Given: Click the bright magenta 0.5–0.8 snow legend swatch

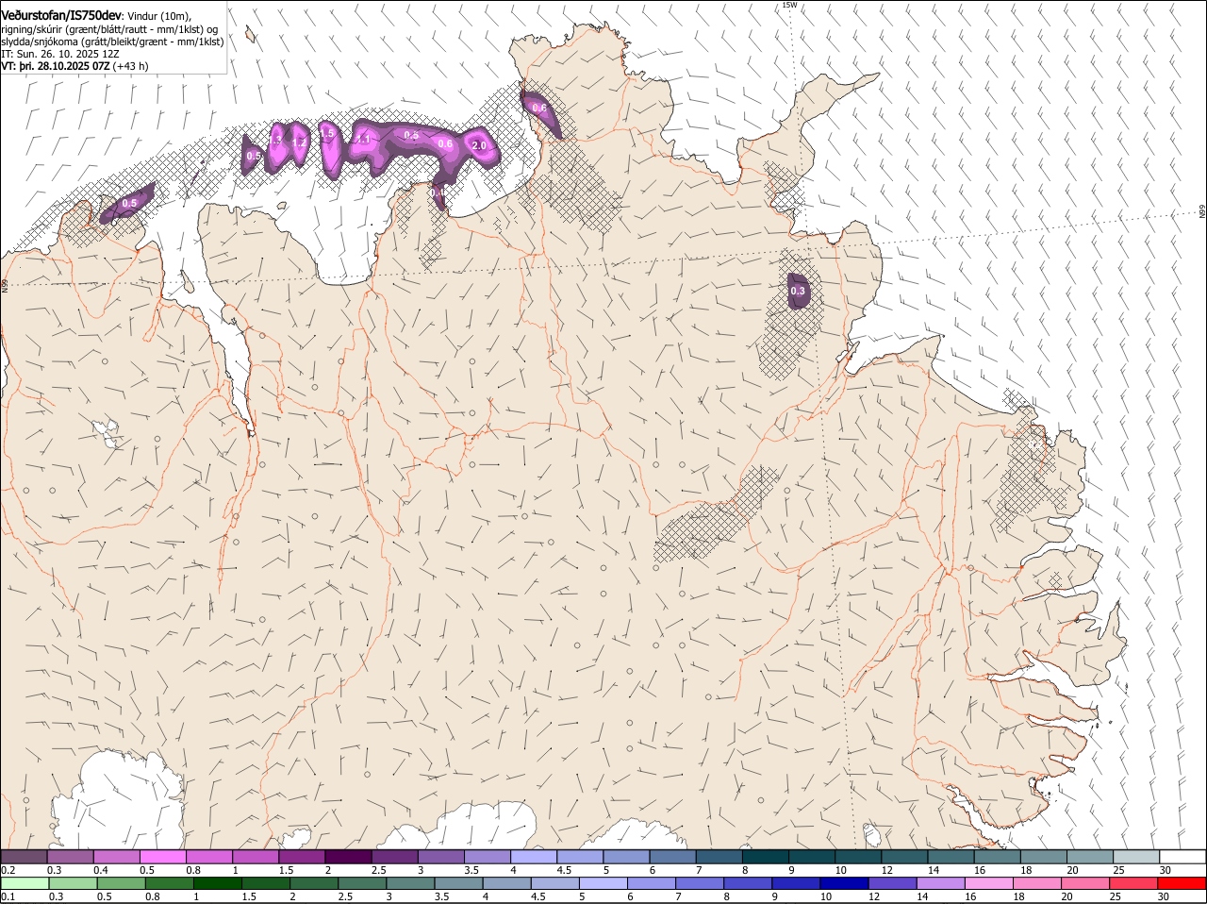Looking at the screenshot, I should 162,856.
